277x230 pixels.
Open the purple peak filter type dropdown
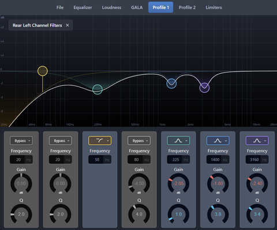pyautogui.click(x=257, y=141)
